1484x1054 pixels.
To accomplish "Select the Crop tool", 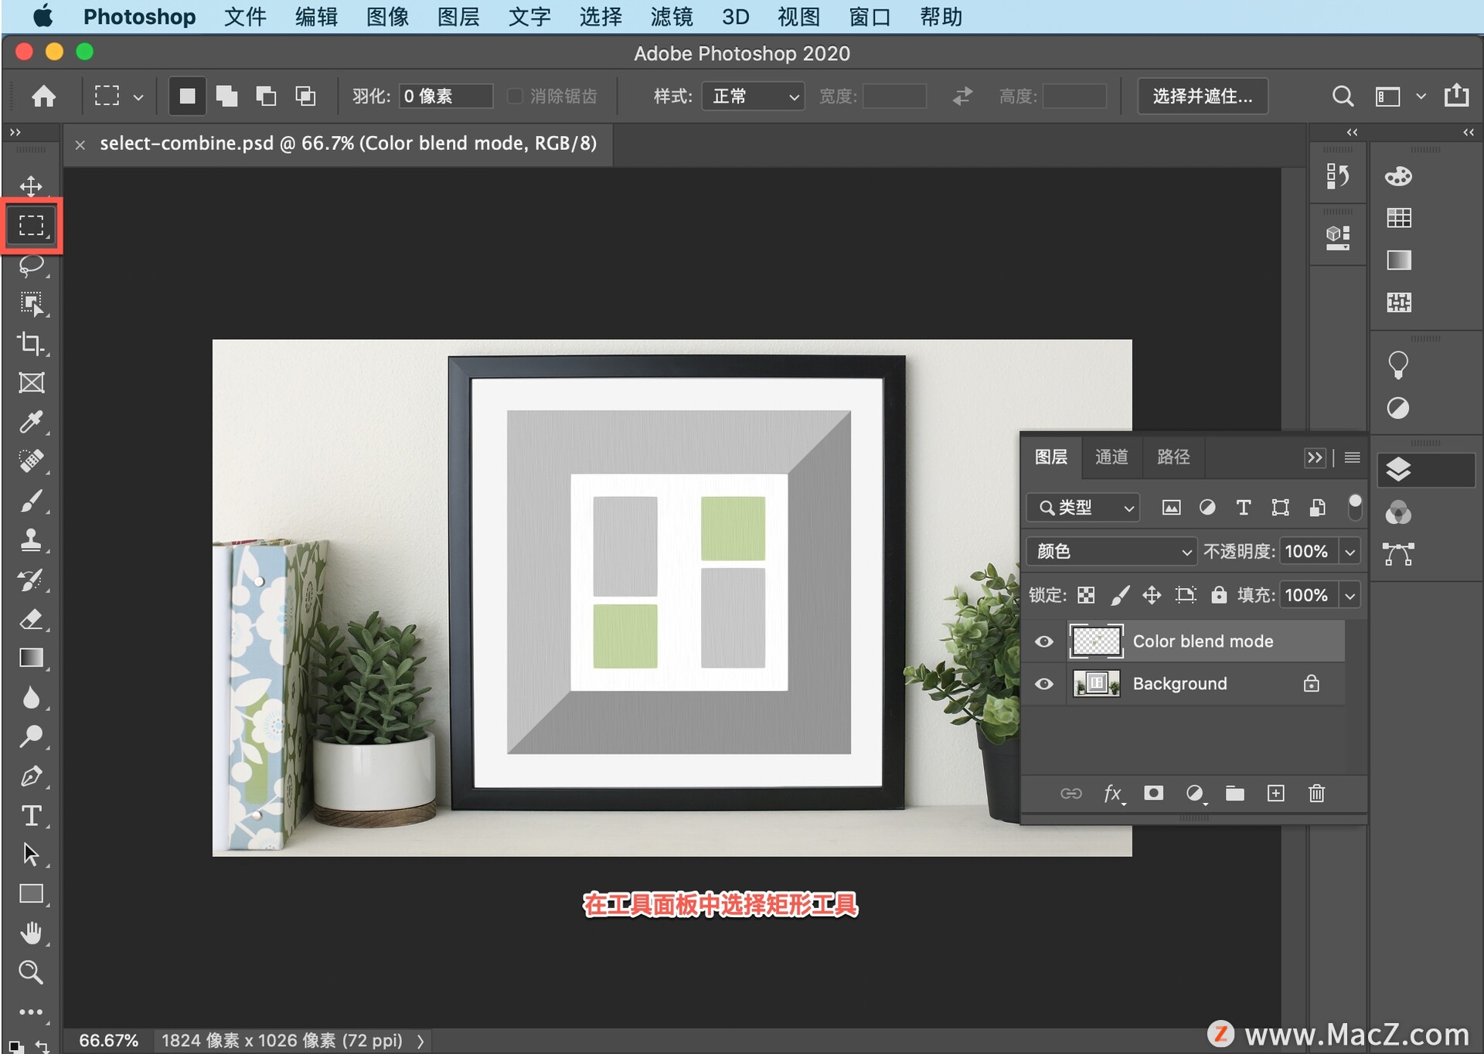I will (x=31, y=343).
